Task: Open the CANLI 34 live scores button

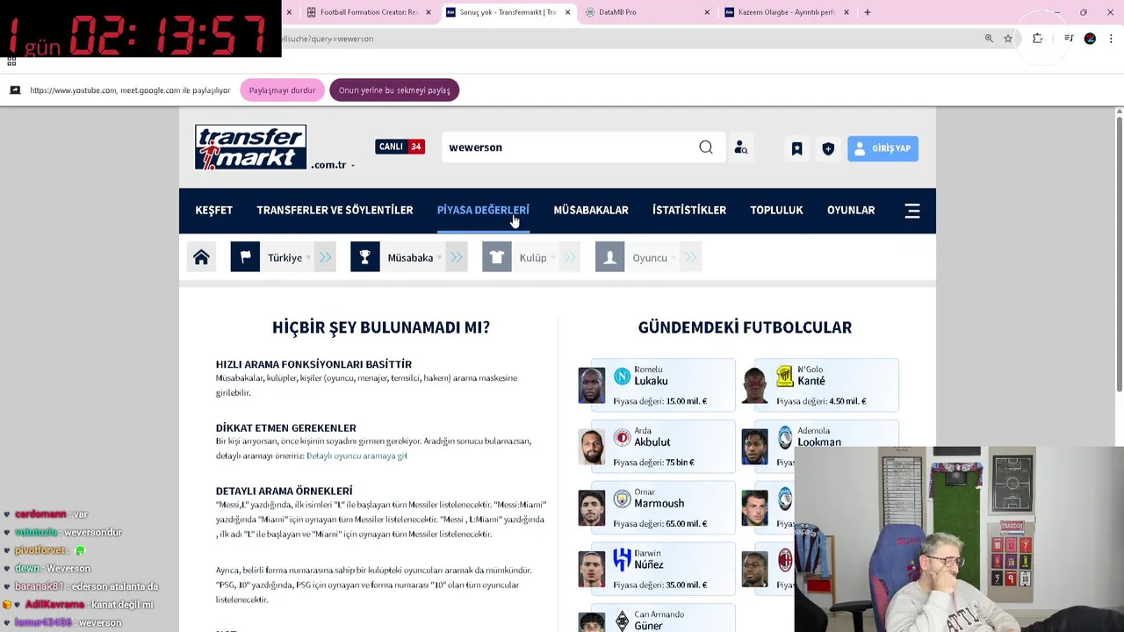Action: [x=400, y=147]
